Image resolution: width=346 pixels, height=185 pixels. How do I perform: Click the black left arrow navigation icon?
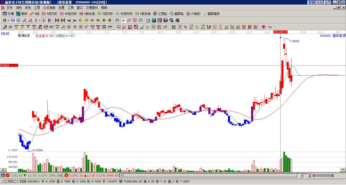69,20
